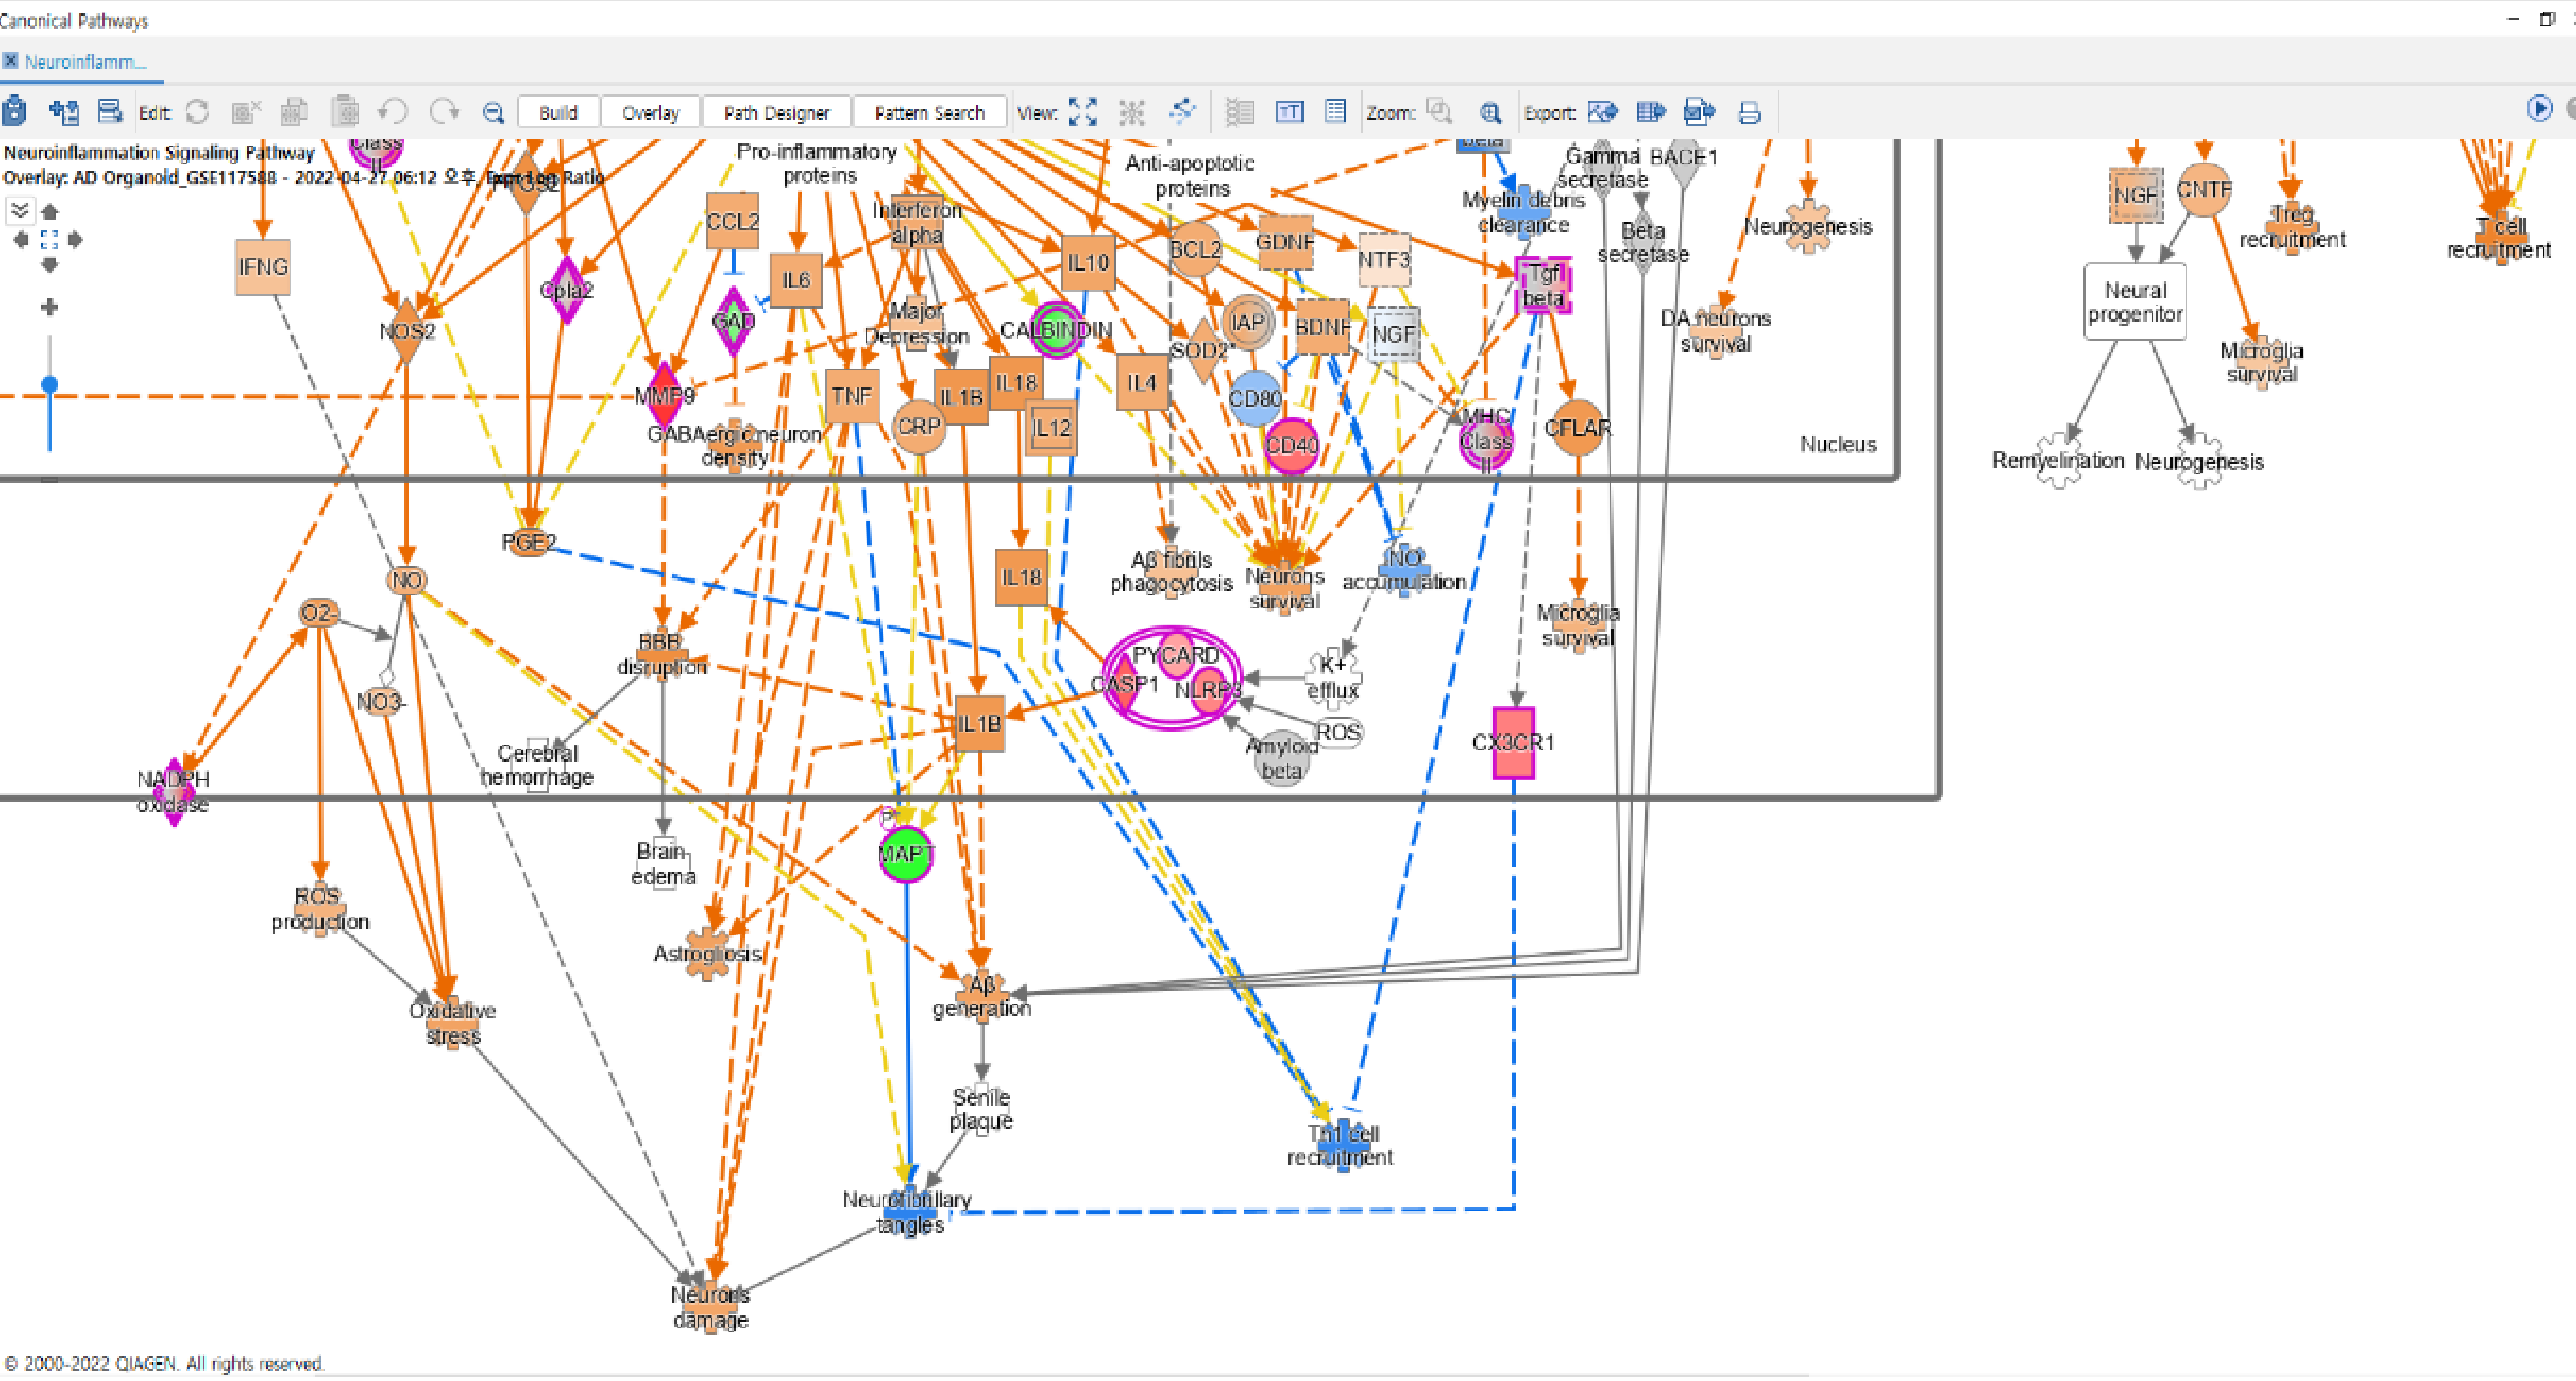Click the paste icon in Edit group
The width and height of the screenshot is (2576, 1381).
pyautogui.click(x=345, y=111)
